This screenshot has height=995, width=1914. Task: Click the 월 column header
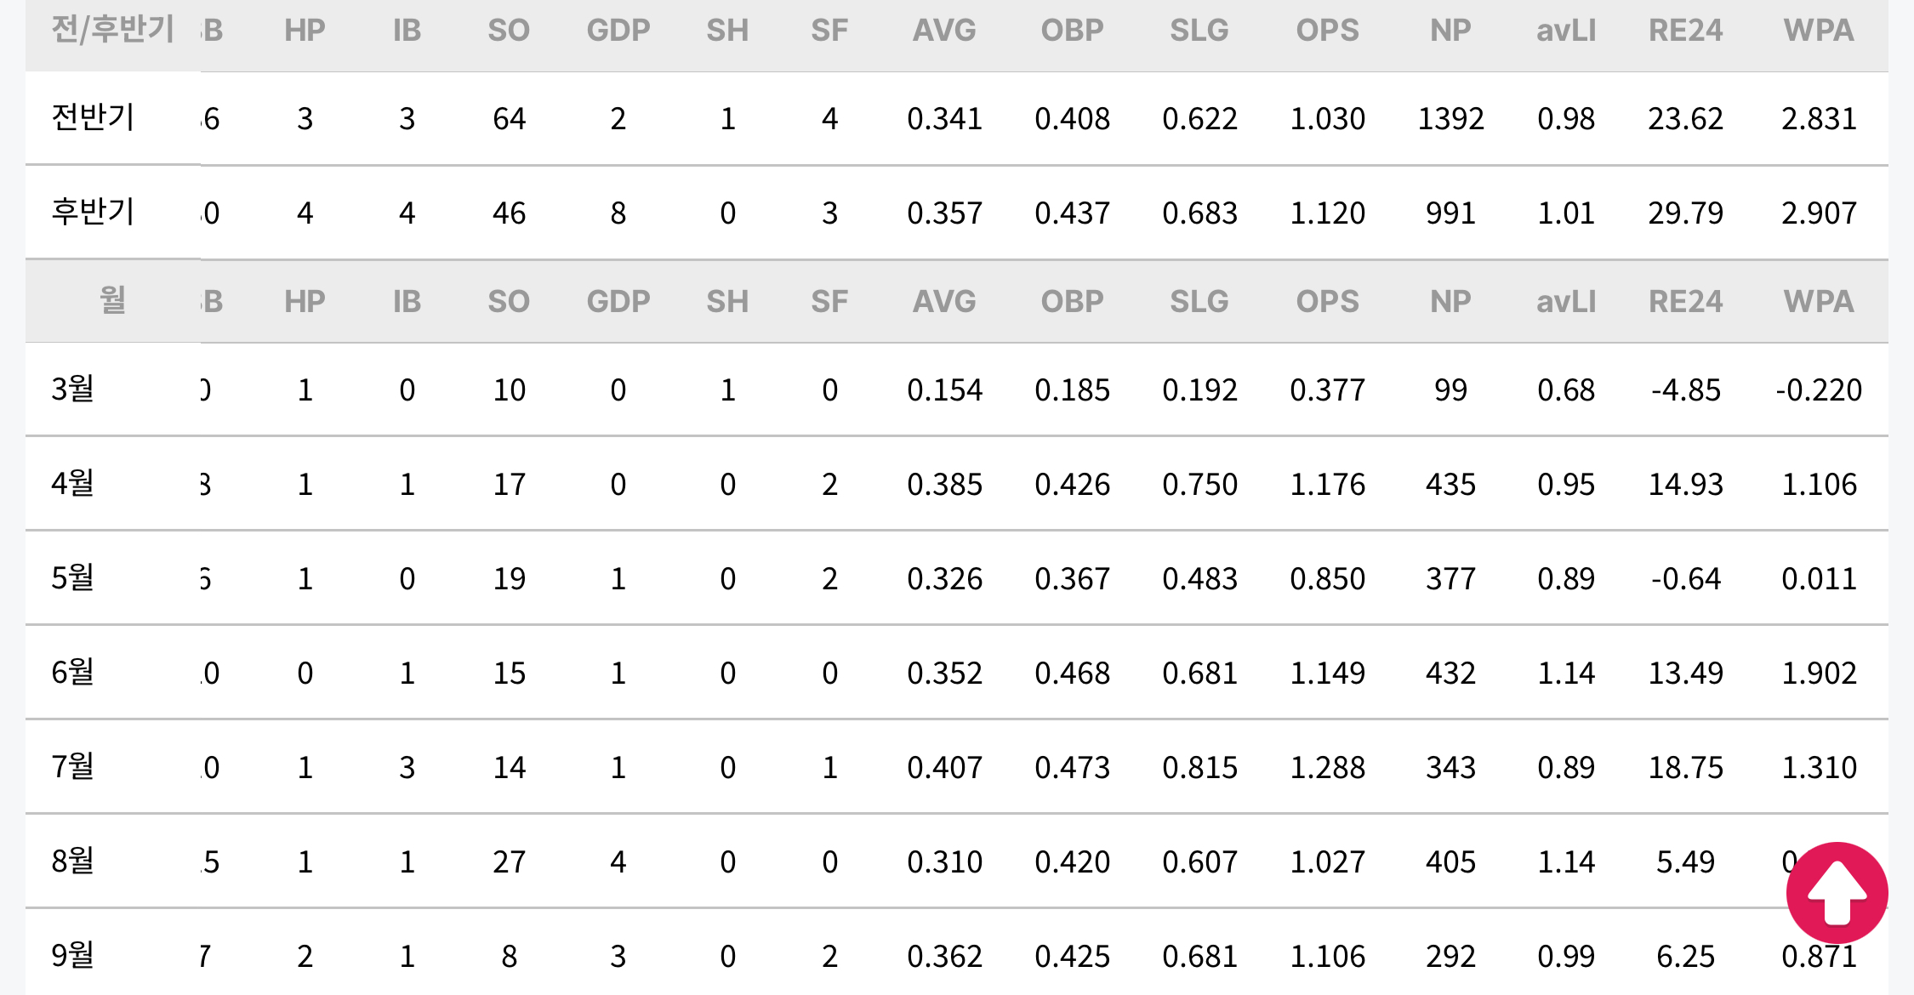click(113, 300)
